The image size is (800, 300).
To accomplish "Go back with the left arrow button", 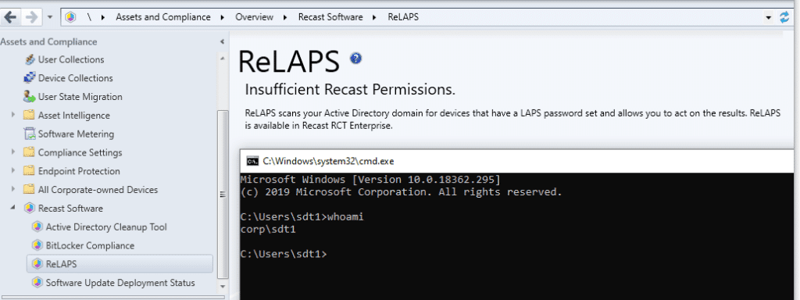I will [11, 17].
